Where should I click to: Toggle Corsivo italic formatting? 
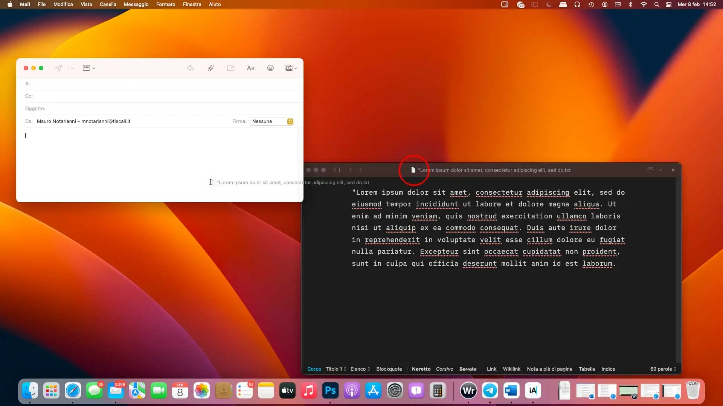tap(444, 369)
